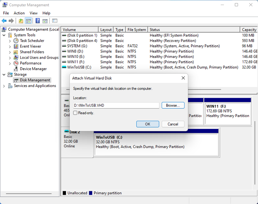Expand the Task Scheduler node

[x=10, y=41]
